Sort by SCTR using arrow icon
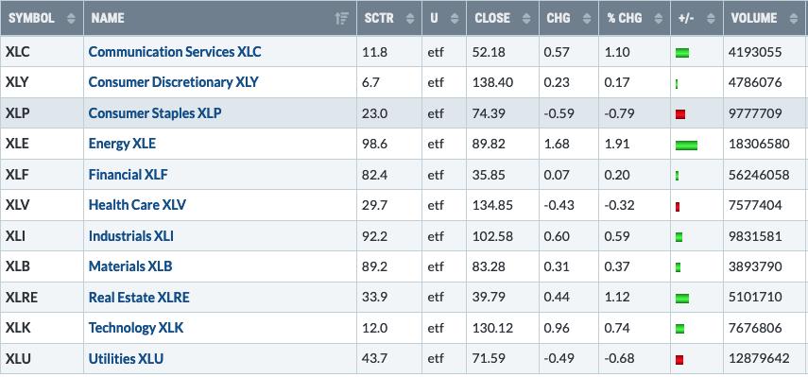Screen dimensions: 808x377 click(x=410, y=19)
